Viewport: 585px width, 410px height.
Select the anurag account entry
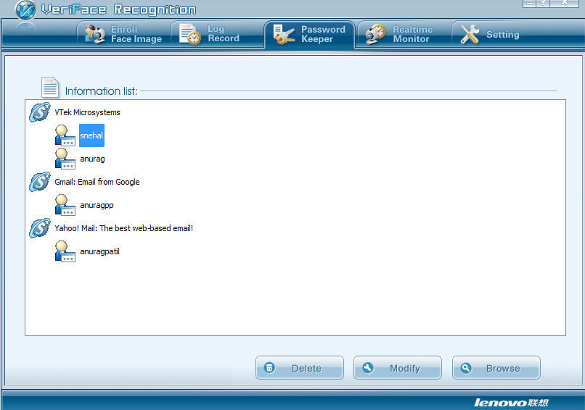click(x=92, y=159)
